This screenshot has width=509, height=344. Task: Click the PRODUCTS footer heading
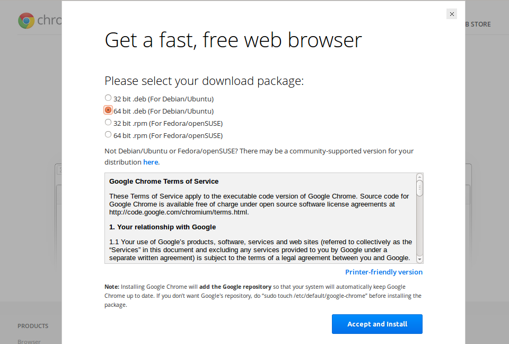click(x=33, y=326)
